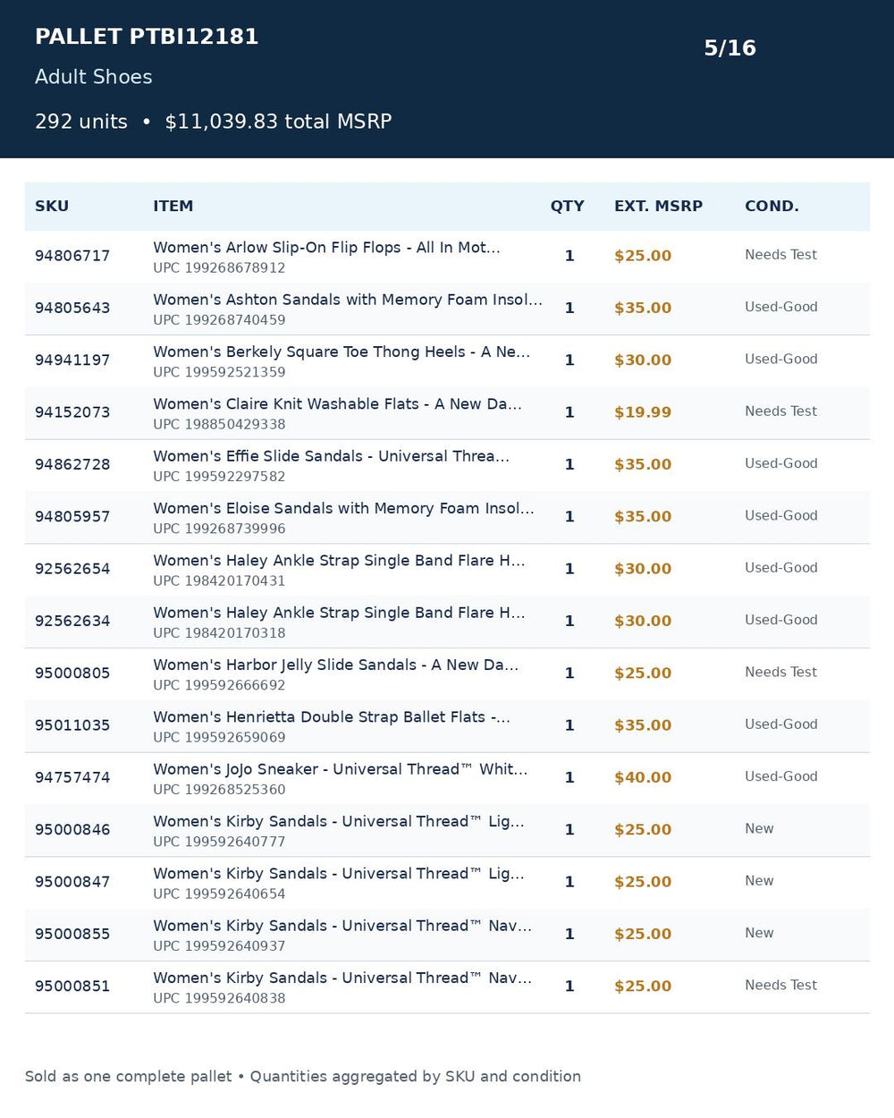Click the SKU column header

click(52, 207)
